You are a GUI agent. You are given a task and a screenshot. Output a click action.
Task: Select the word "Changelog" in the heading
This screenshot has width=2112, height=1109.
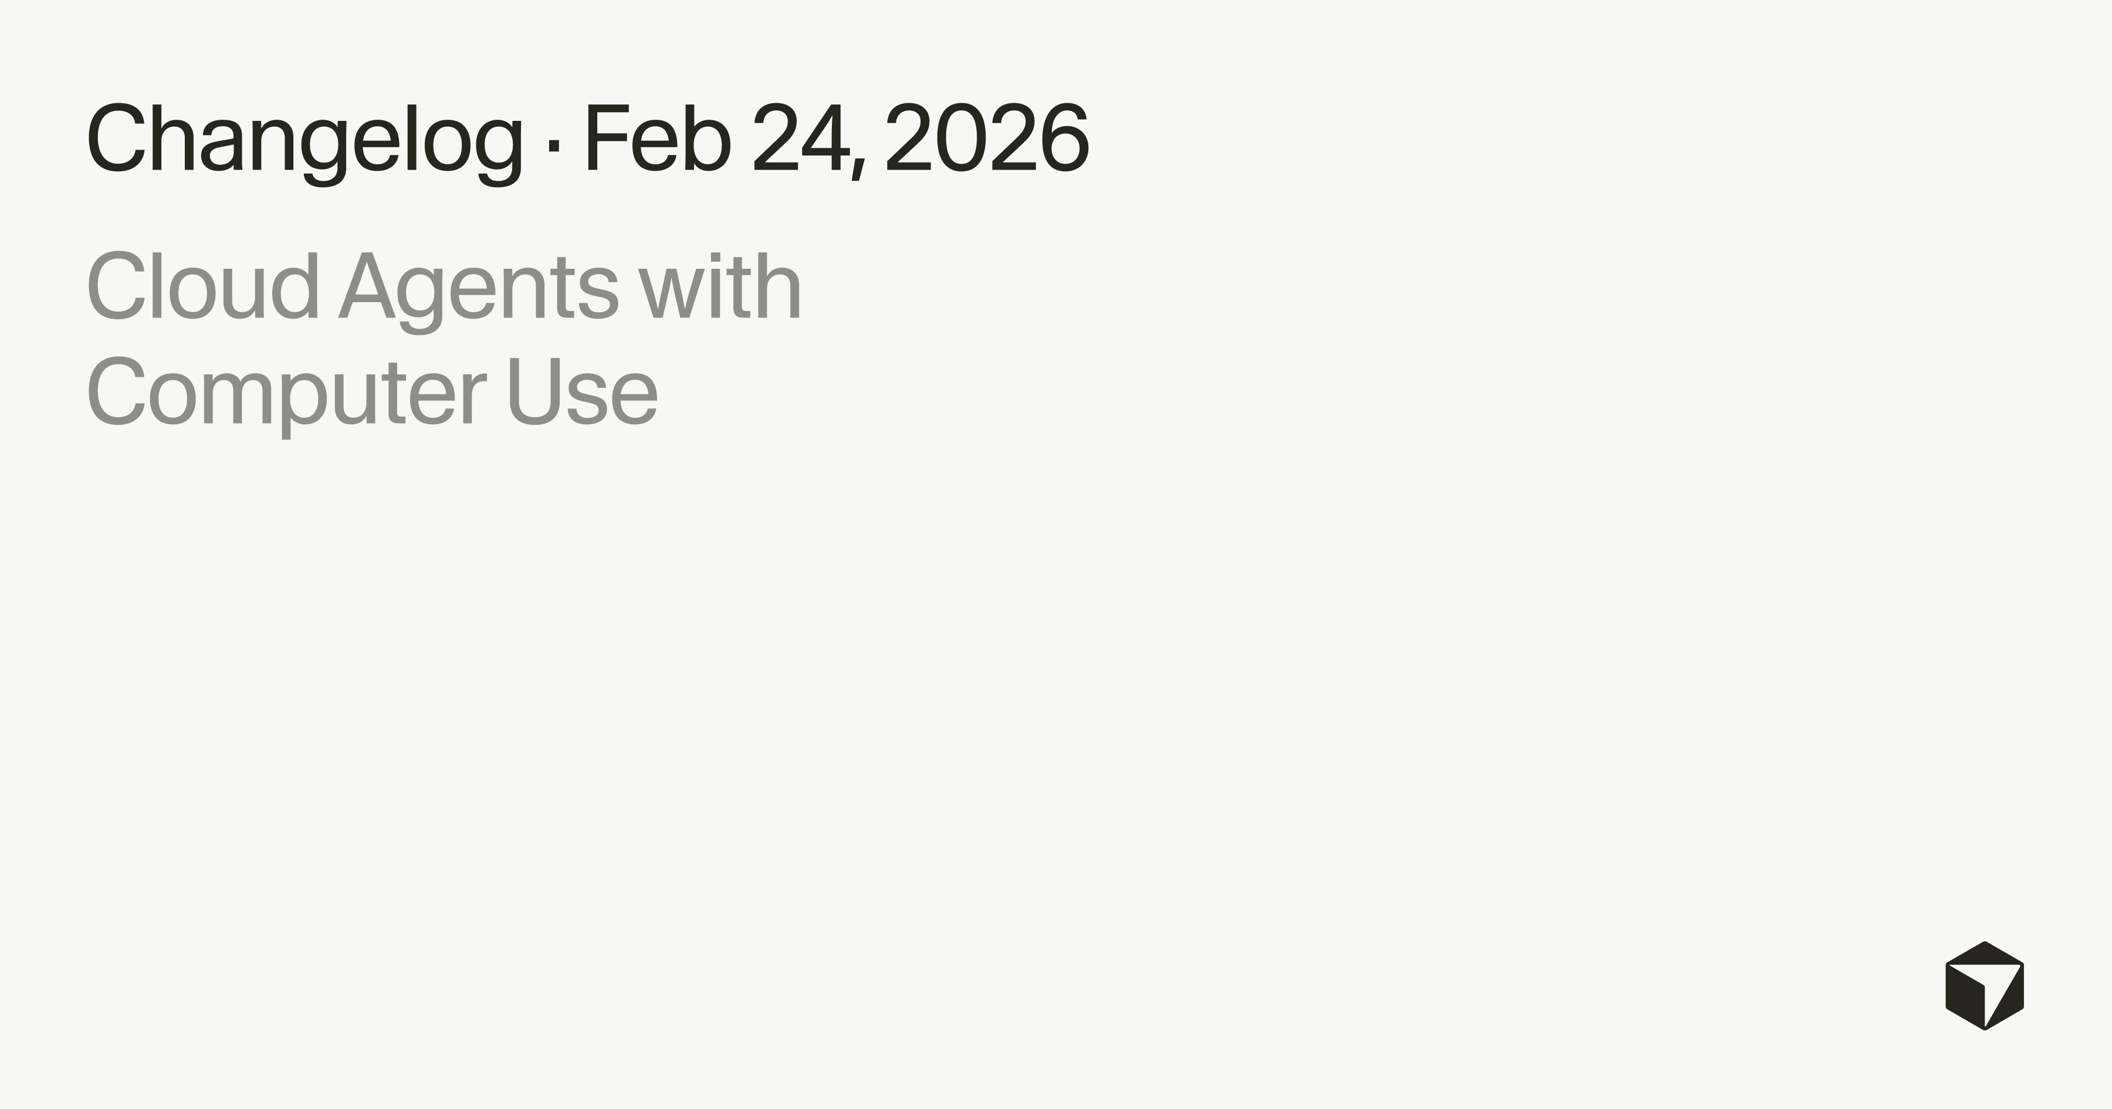pos(304,140)
